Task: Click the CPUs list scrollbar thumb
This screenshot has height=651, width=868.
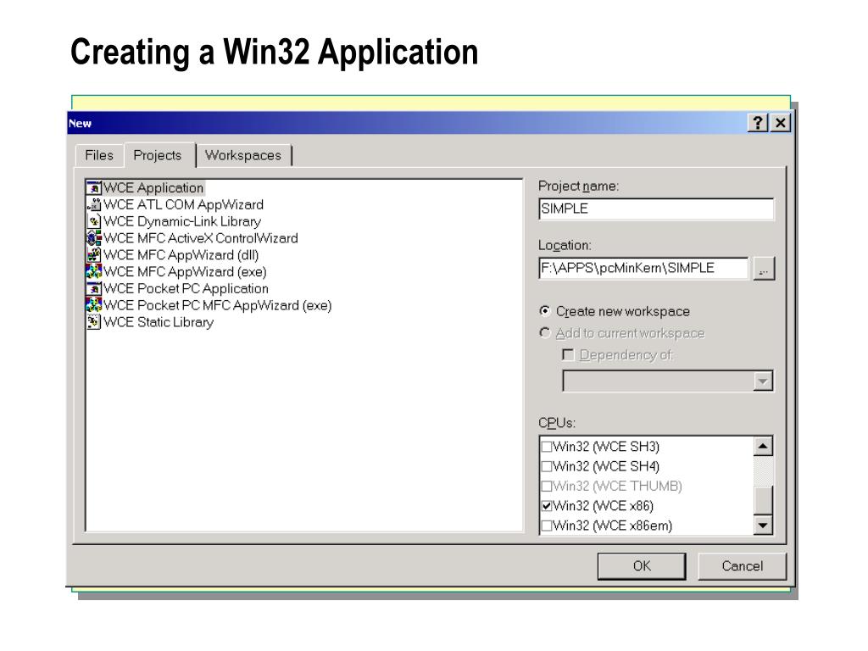Action: [763, 500]
